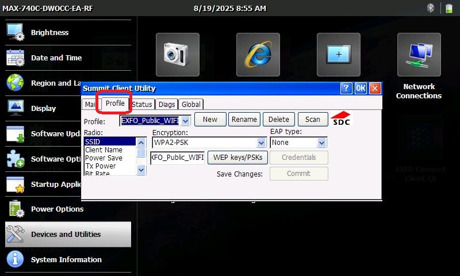
Task: Select Client Name in the Radio list
Action: pyautogui.click(x=110, y=150)
